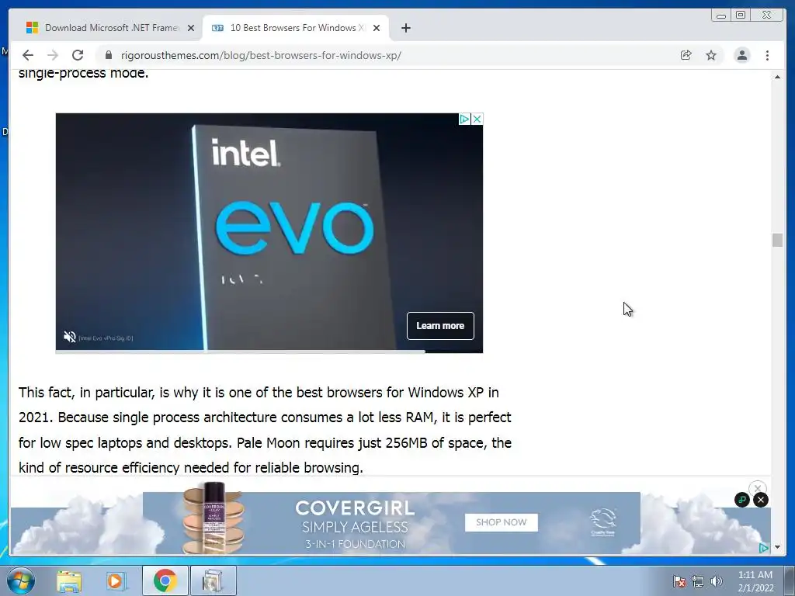Image resolution: width=795 pixels, height=596 pixels.
Task: Click the forward navigation arrow
Action: pyautogui.click(x=52, y=55)
